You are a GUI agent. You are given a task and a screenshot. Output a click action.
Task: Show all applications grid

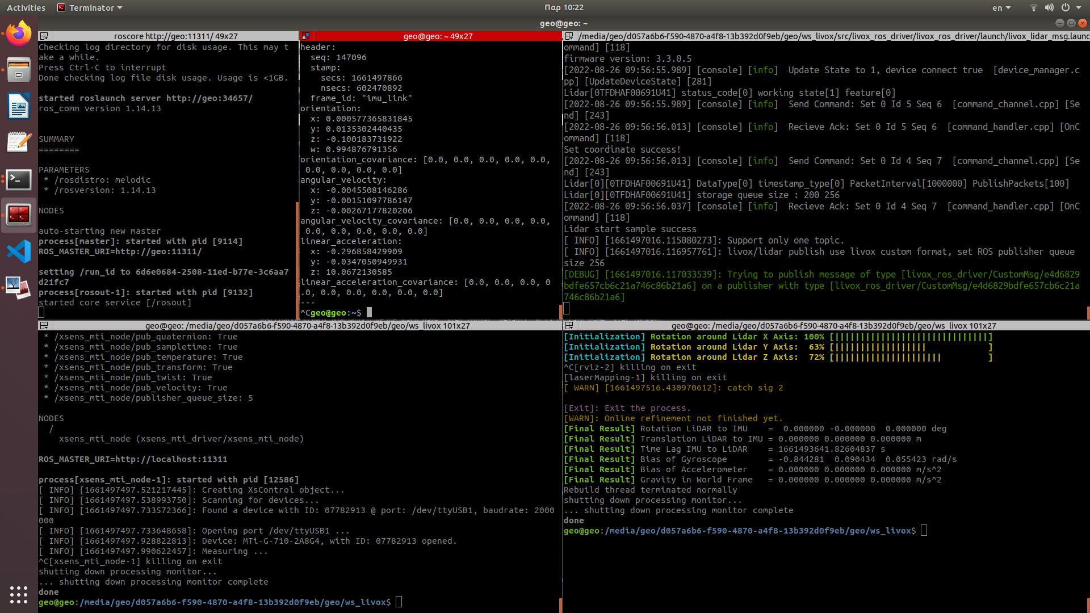[19, 594]
